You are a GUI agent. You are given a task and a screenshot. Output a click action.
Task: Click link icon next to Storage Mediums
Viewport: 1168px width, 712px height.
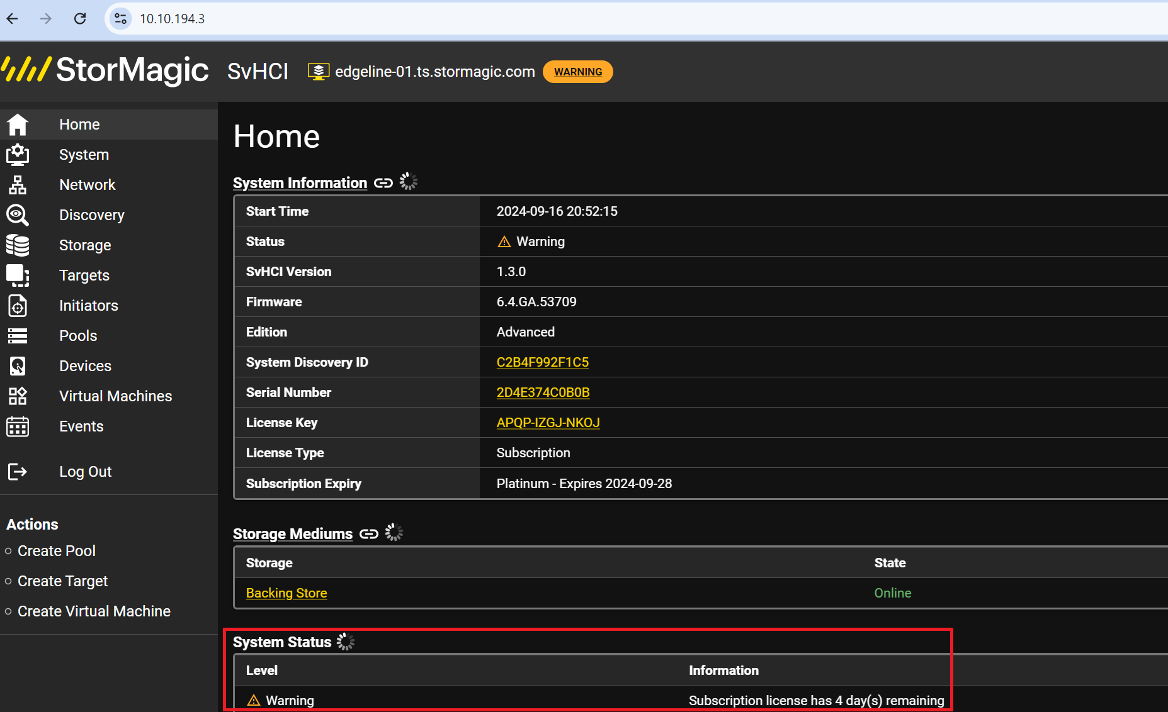tap(369, 534)
